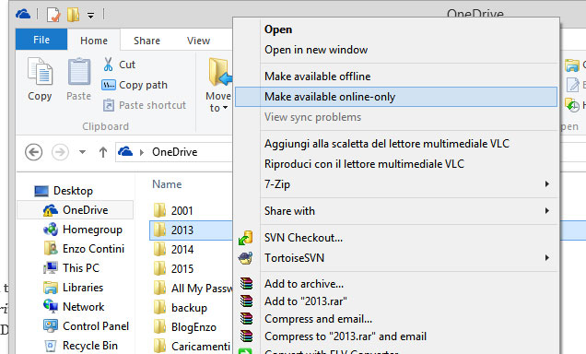Image resolution: width=586 pixels, height=354 pixels.
Task: Expand the address bar chevron before OneDrive
Action: (x=142, y=152)
